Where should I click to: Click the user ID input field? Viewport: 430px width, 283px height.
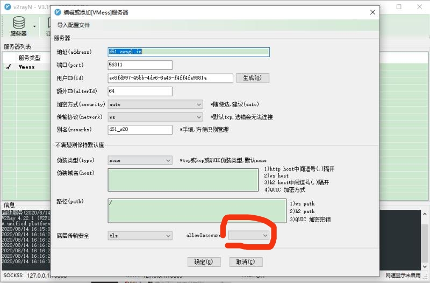tap(170, 78)
